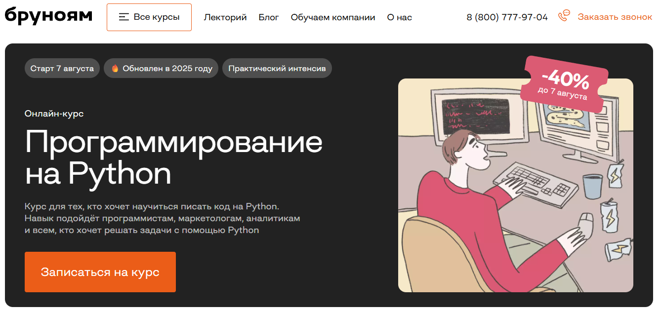Call 8 (800) 777-97-04 number link

coord(507,17)
